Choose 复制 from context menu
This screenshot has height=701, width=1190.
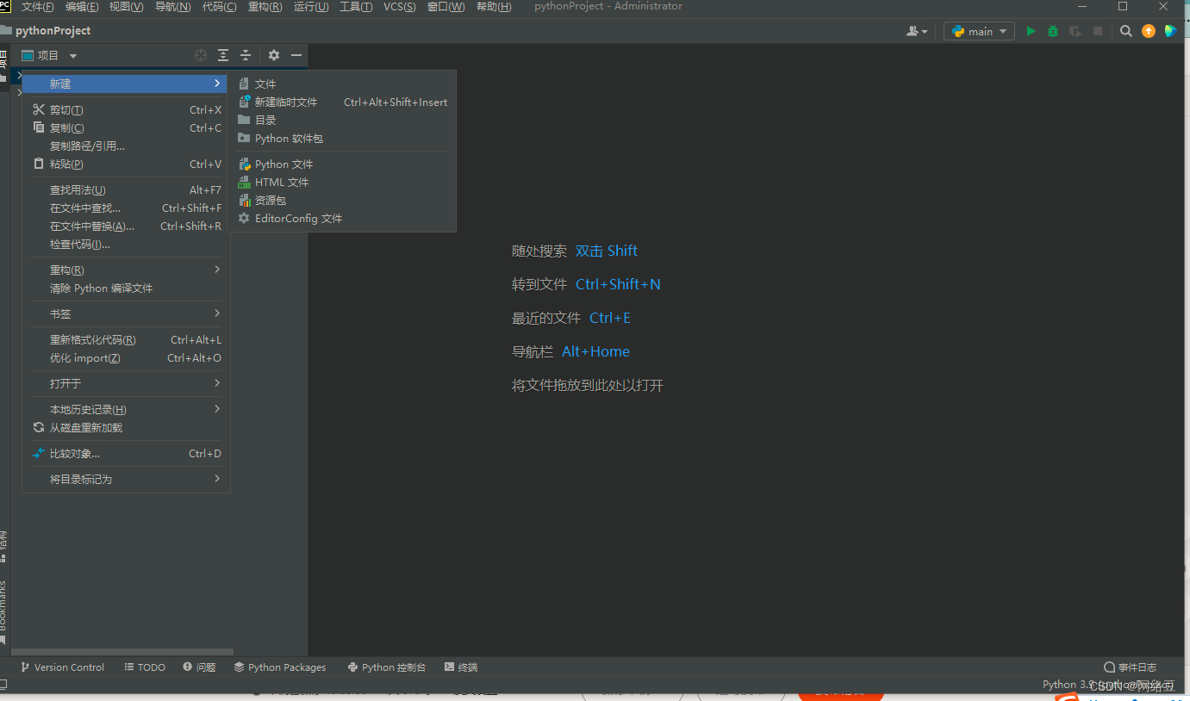[x=126, y=127]
